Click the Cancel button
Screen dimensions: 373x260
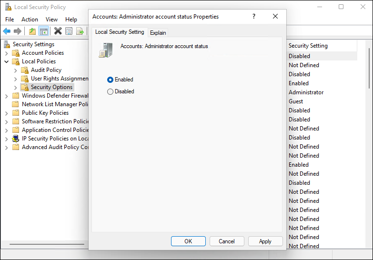point(227,241)
